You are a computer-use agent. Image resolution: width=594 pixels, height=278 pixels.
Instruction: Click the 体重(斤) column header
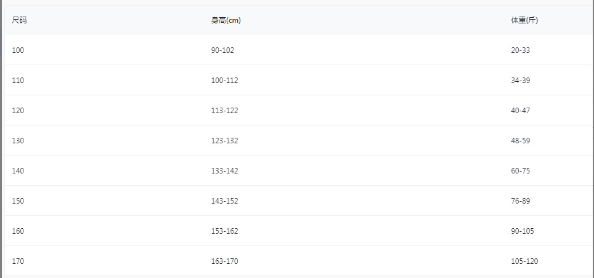click(524, 20)
